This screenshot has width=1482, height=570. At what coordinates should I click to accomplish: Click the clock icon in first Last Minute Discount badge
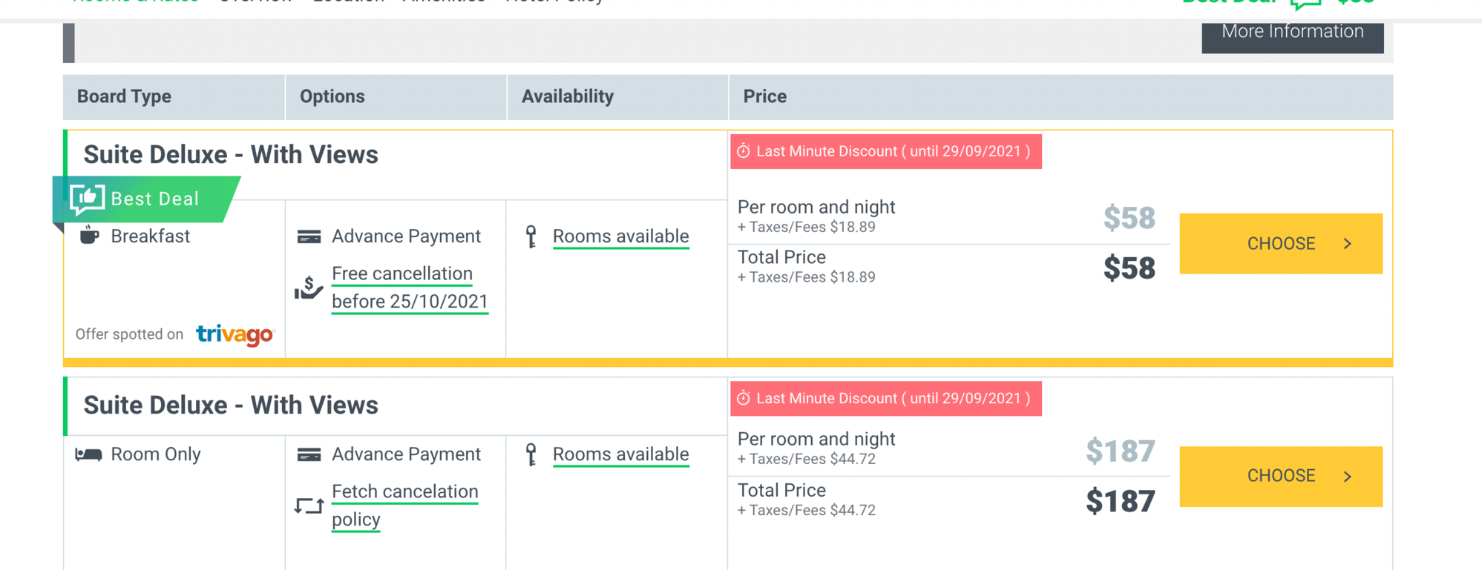pos(743,151)
